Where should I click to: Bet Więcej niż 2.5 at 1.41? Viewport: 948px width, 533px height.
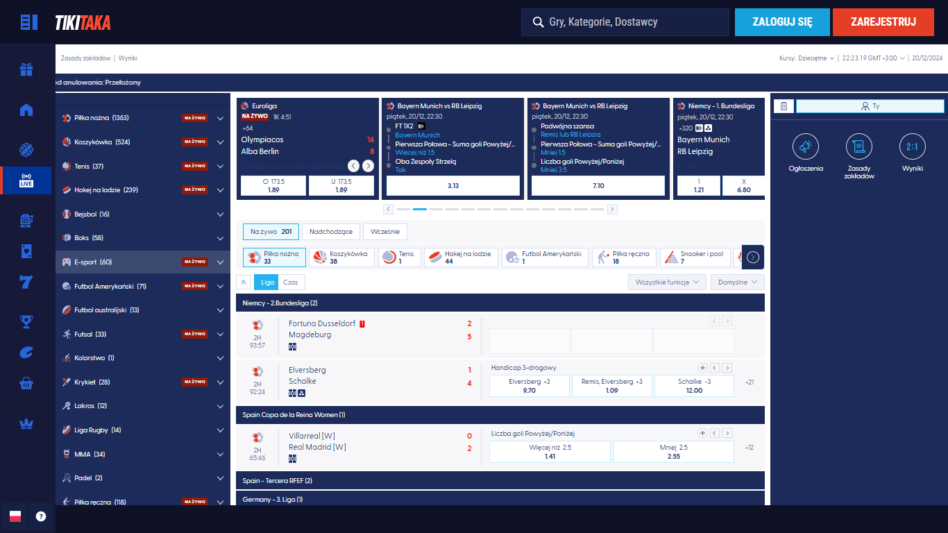(x=550, y=452)
